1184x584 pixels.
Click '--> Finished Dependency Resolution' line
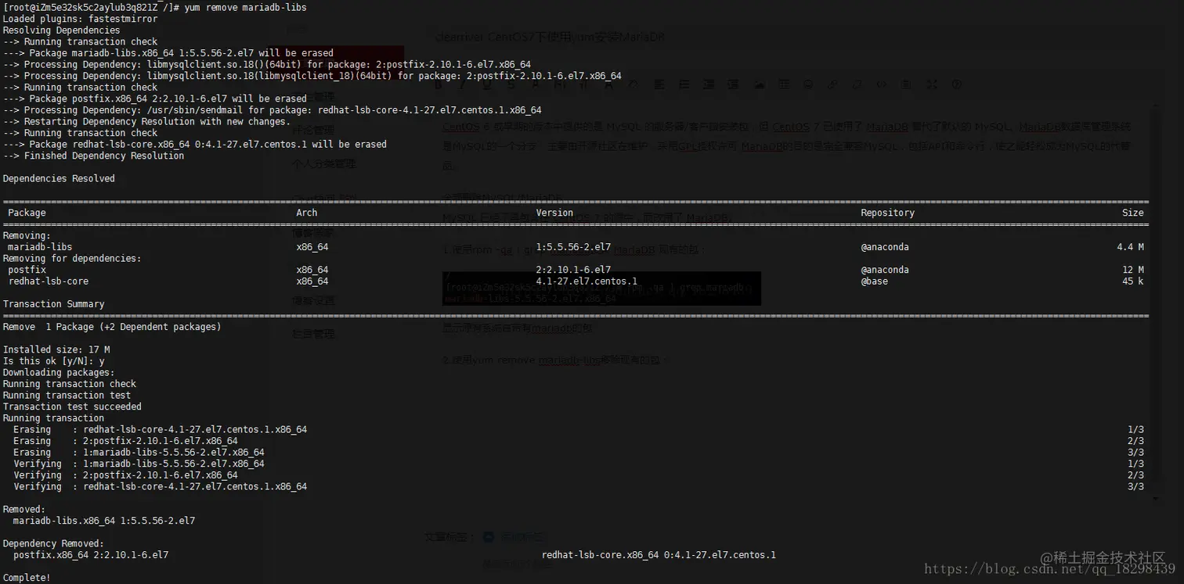[93, 156]
